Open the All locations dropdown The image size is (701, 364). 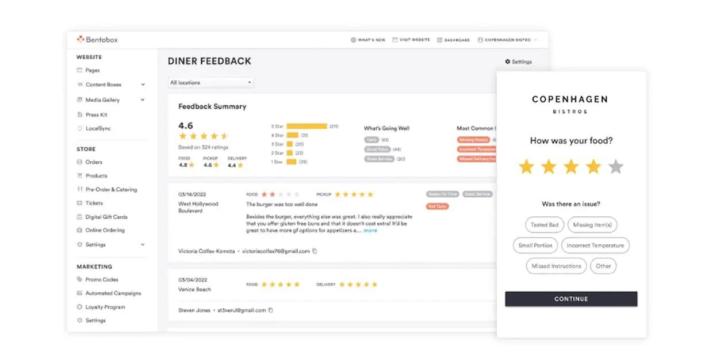pos(210,83)
